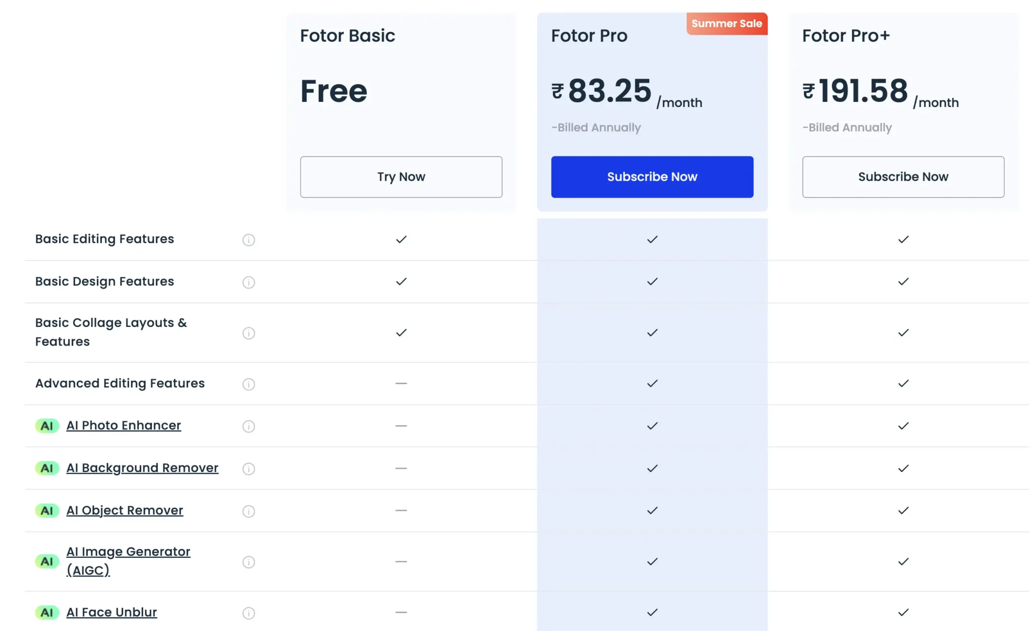This screenshot has width=1033, height=631.
Task: Click info icon beside AI Photo Enhancer
Action: point(249,426)
